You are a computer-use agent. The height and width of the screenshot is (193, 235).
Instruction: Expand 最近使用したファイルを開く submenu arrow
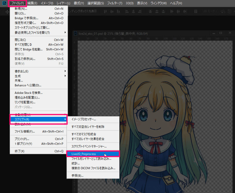coord(65,32)
